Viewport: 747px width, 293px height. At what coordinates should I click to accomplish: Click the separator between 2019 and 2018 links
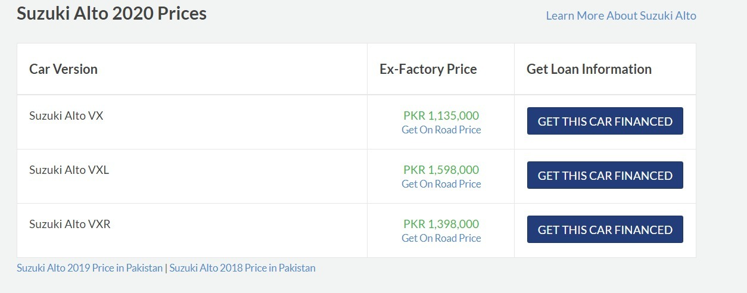coord(166,268)
